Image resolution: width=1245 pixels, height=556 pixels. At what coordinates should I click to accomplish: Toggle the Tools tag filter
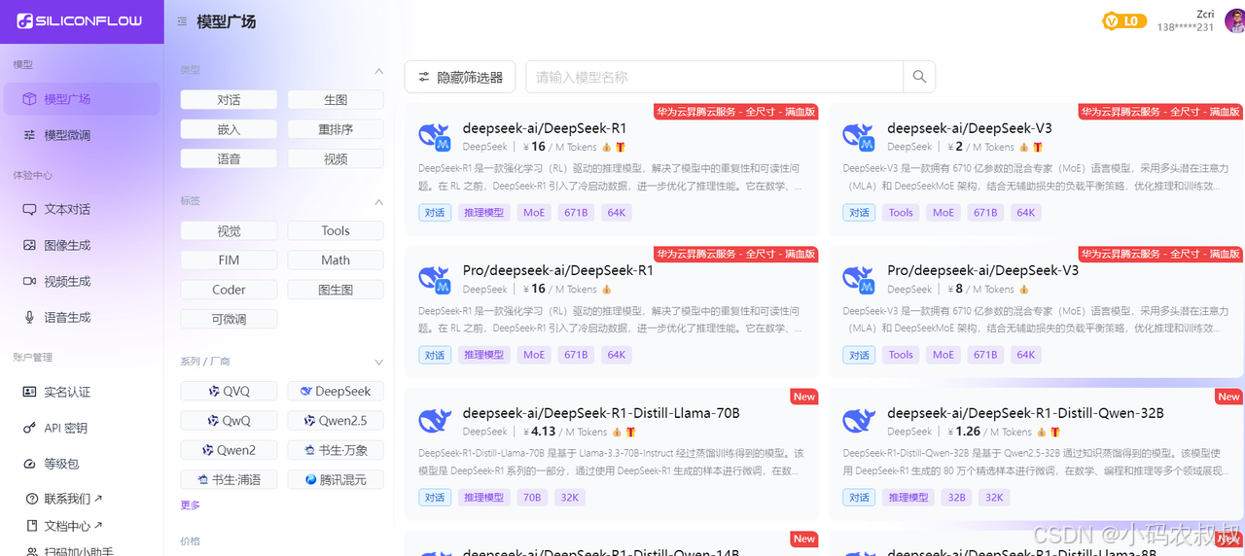pos(336,231)
